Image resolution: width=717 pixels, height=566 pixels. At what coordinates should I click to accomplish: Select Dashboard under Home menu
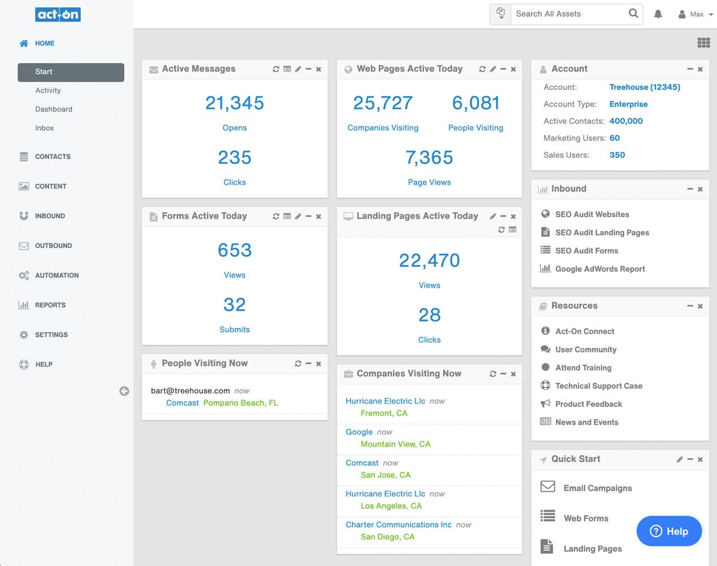pyautogui.click(x=54, y=109)
